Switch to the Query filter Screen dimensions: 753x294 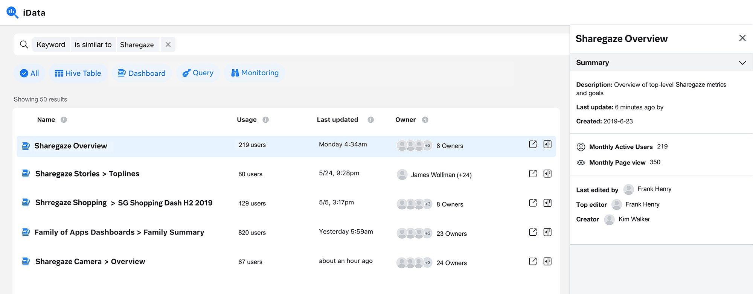198,73
